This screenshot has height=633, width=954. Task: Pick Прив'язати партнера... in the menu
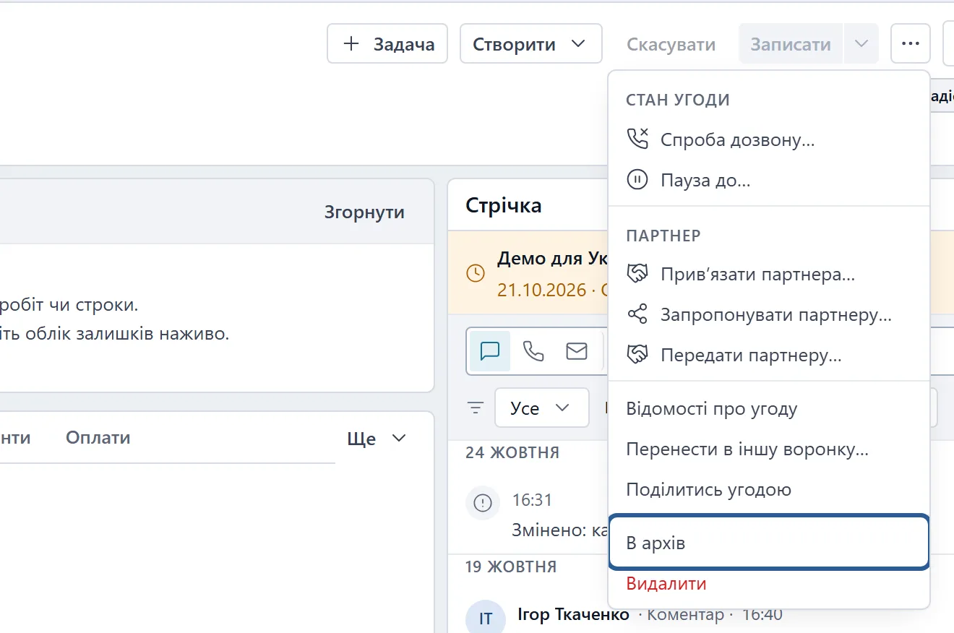pos(769,275)
